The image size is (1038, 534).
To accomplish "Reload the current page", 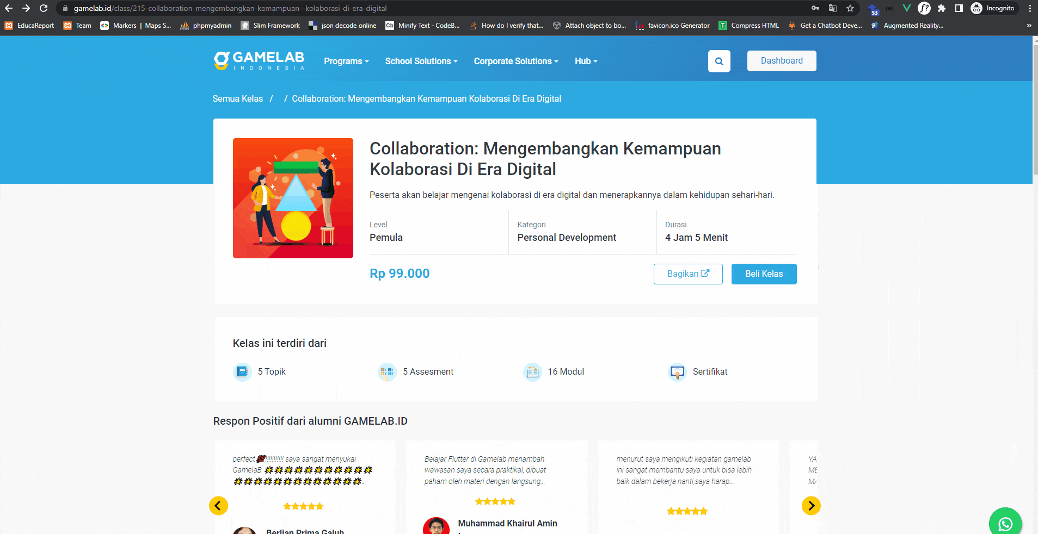I will (x=44, y=8).
